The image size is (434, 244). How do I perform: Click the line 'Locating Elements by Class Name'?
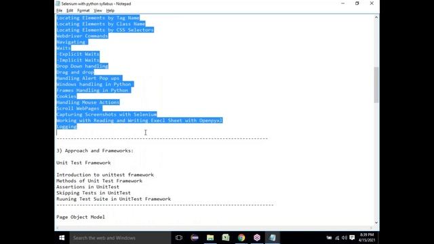(101, 24)
